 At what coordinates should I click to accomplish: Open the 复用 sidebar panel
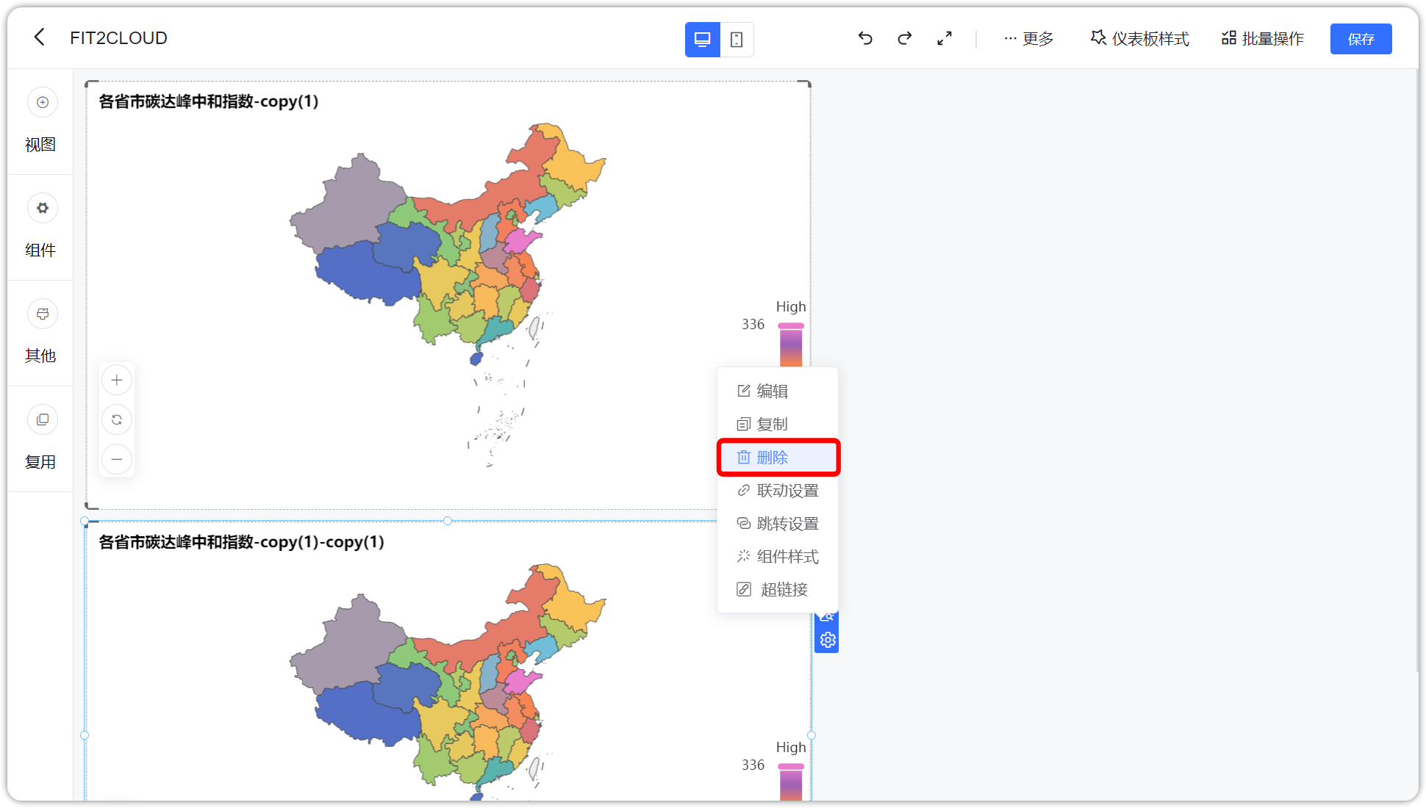point(40,439)
